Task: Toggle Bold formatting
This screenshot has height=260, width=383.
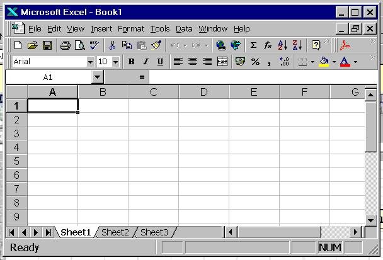Action: (x=132, y=62)
